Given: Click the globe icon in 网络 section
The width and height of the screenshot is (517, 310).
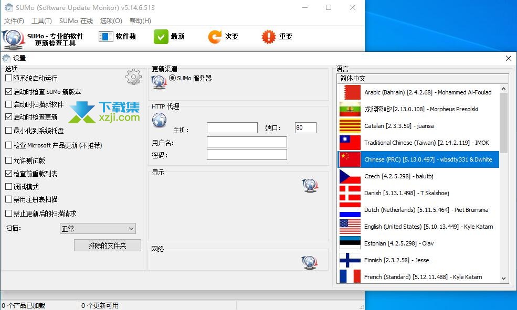Looking at the screenshot, I should click(310, 263).
